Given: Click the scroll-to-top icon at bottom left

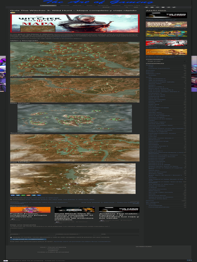Looking at the screenshot, I should [x=6, y=260].
